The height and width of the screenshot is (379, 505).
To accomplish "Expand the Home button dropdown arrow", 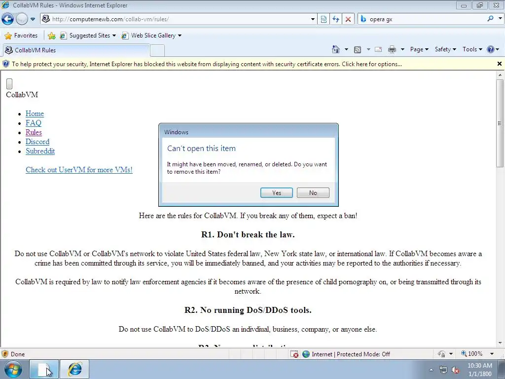I will (x=347, y=49).
